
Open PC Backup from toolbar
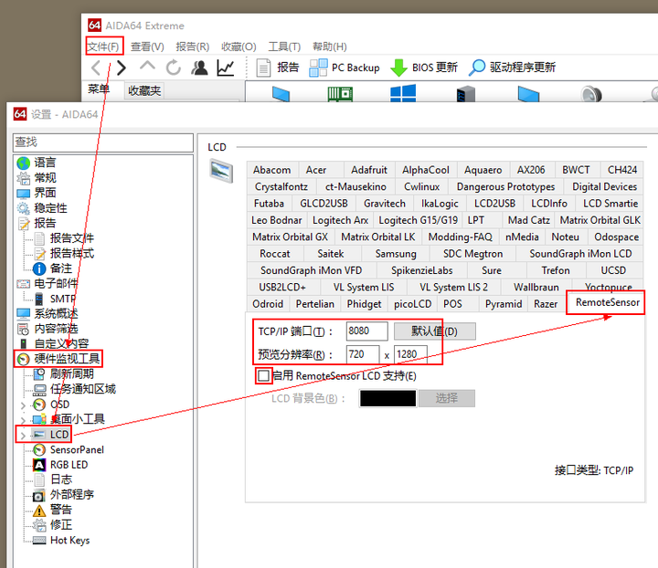point(345,68)
